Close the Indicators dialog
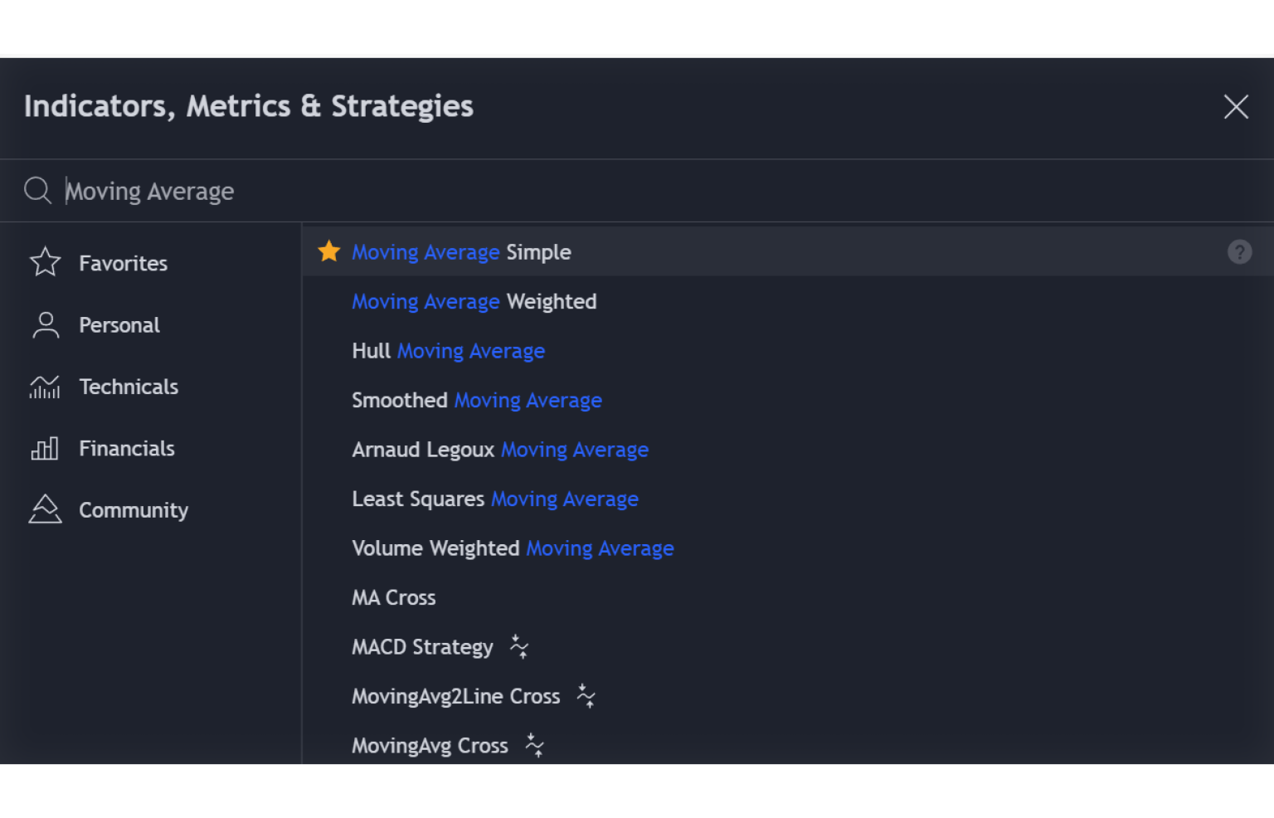Screen dimensions: 1274x818 [x=1236, y=106]
